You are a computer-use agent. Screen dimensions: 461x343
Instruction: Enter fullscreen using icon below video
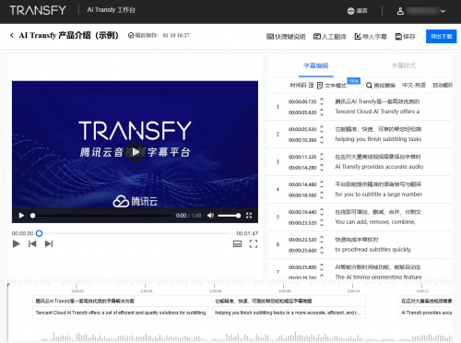(254, 243)
